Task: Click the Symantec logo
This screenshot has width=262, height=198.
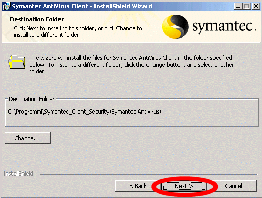Action: [x=209, y=27]
